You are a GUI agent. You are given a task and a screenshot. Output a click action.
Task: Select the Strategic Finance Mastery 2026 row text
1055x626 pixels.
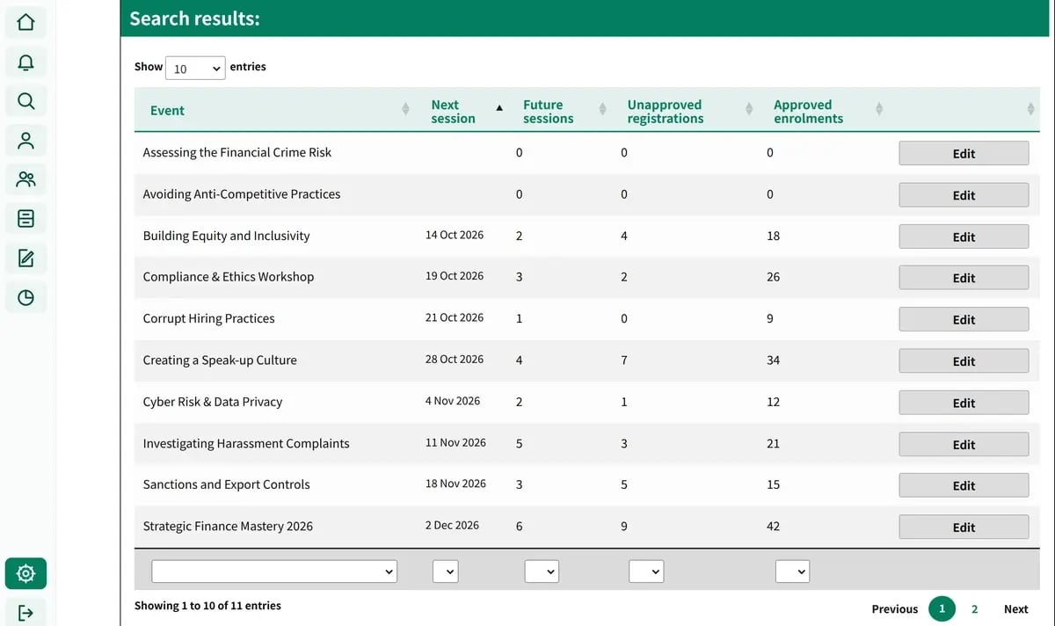[228, 526]
